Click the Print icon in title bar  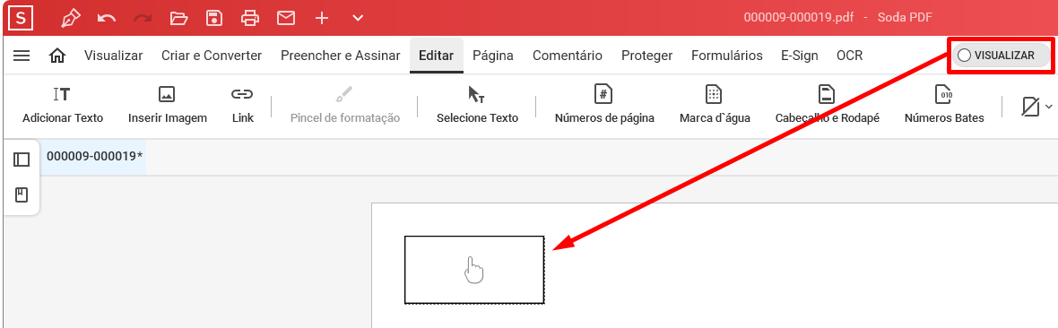[x=250, y=18]
